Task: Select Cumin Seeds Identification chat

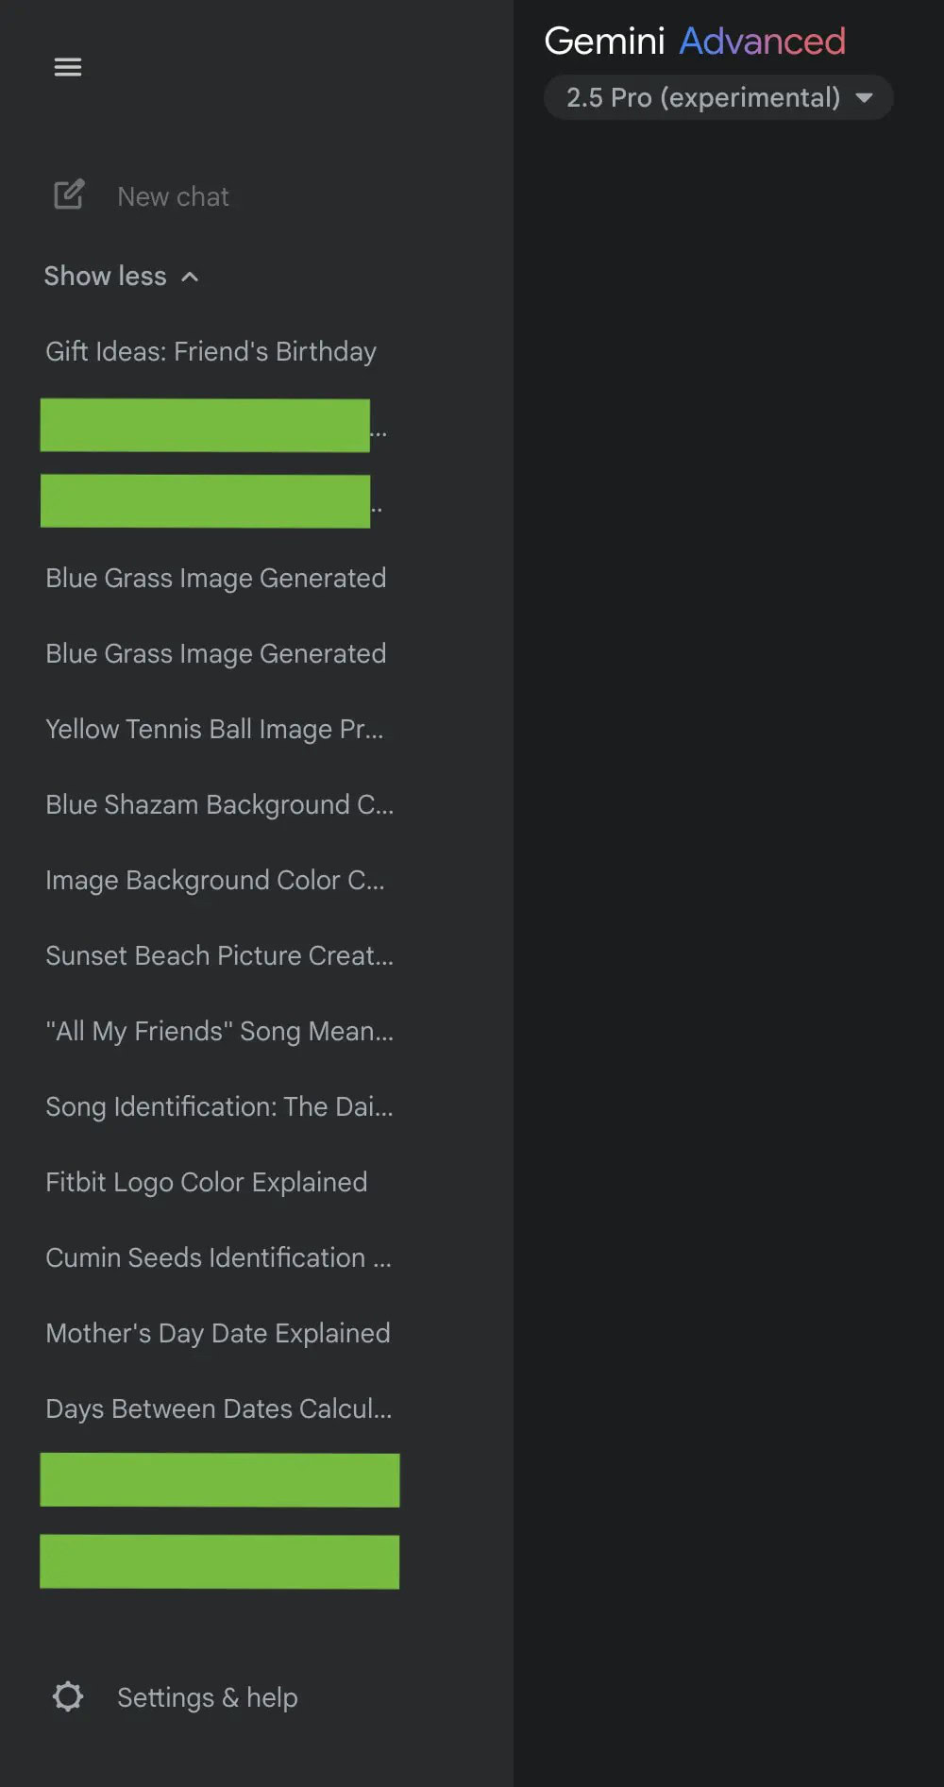Action: pyautogui.click(x=218, y=1257)
